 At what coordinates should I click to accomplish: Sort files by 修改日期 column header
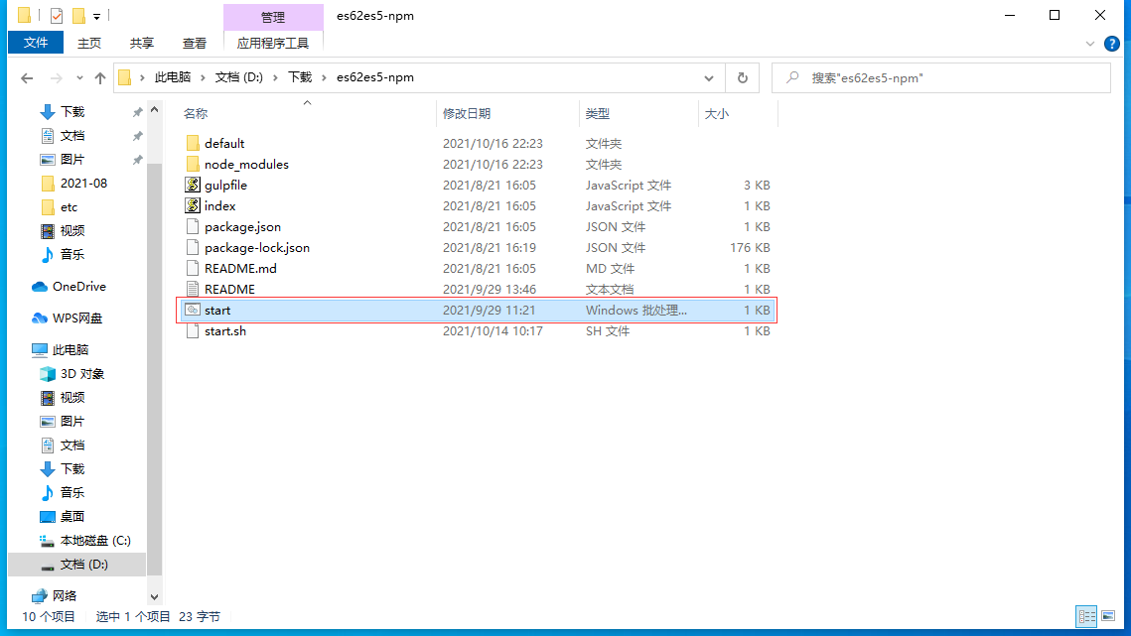tap(467, 114)
